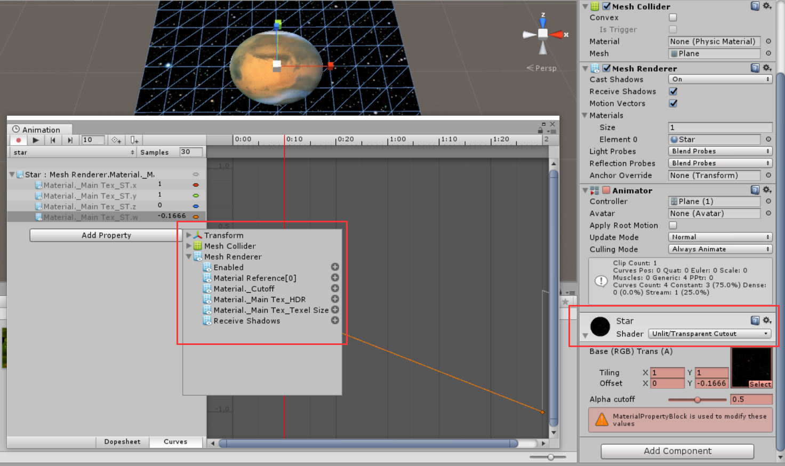
Task: Click the record button in the Animation window
Action: pyautogui.click(x=18, y=140)
